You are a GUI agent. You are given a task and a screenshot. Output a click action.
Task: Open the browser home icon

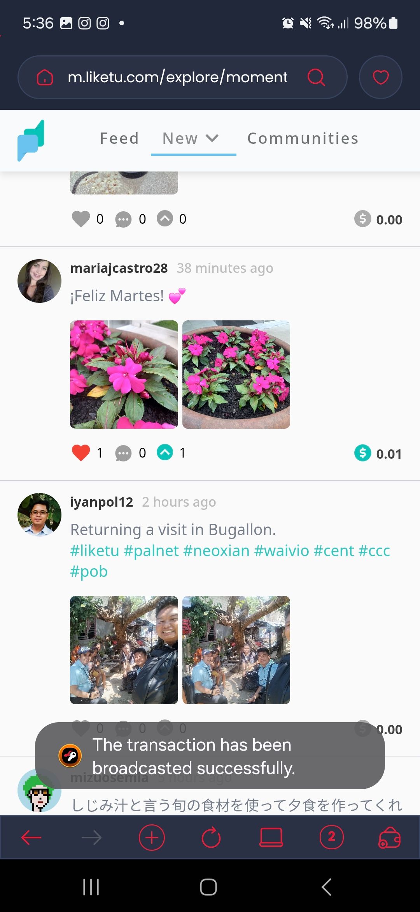[45, 77]
